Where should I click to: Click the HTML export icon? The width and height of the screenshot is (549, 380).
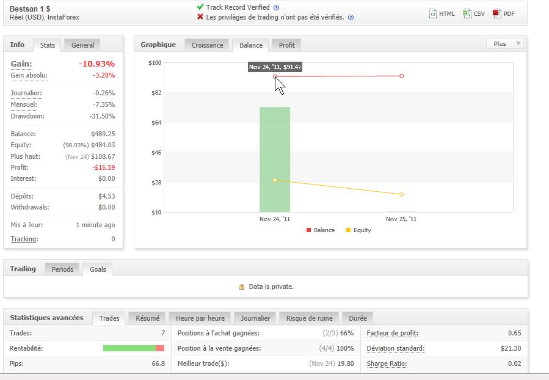tap(433, 13)
